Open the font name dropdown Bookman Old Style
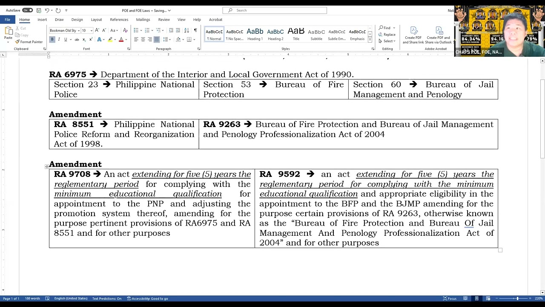The height and width of the screenshot is (307, 545). pos(78,31)
